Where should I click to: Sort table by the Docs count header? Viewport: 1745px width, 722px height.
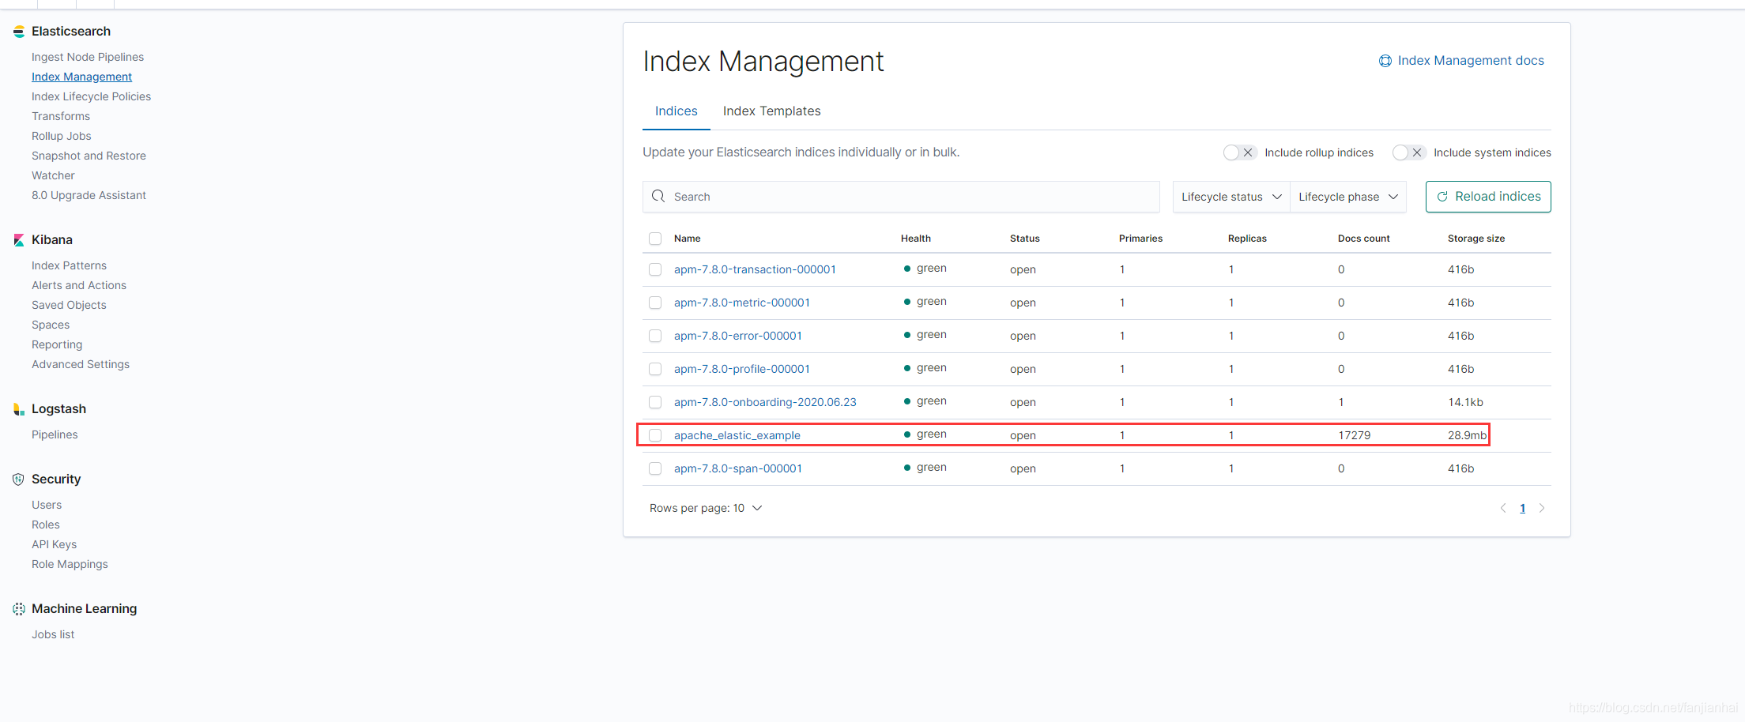[x=1364, y=239]
